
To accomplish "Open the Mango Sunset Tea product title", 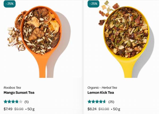I will point(19,93).
